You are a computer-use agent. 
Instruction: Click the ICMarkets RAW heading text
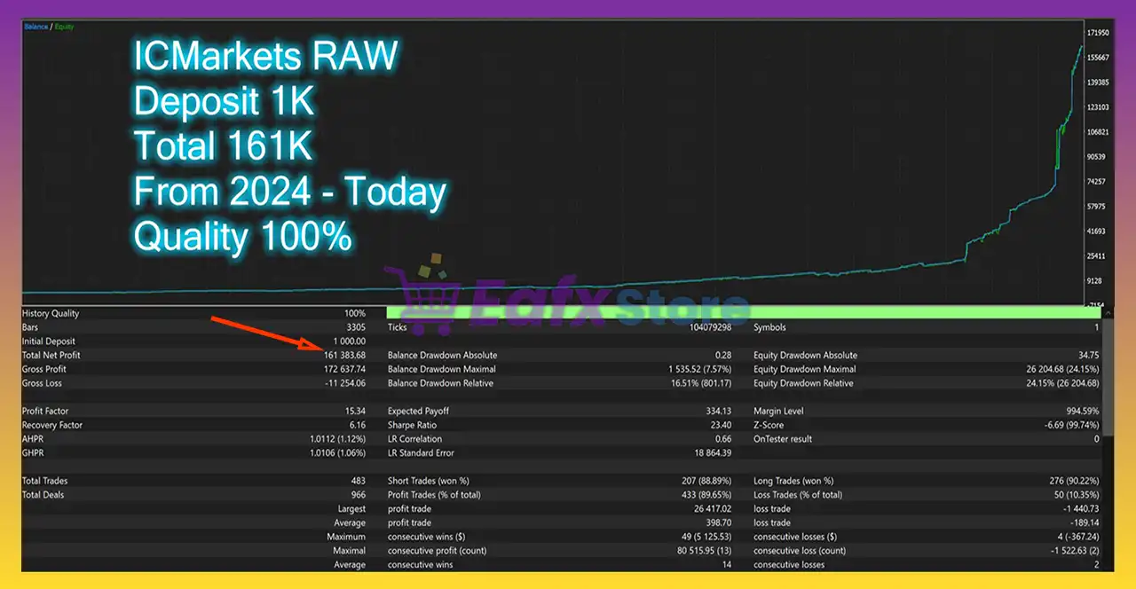pyautogui.click(x=265, y=58)
